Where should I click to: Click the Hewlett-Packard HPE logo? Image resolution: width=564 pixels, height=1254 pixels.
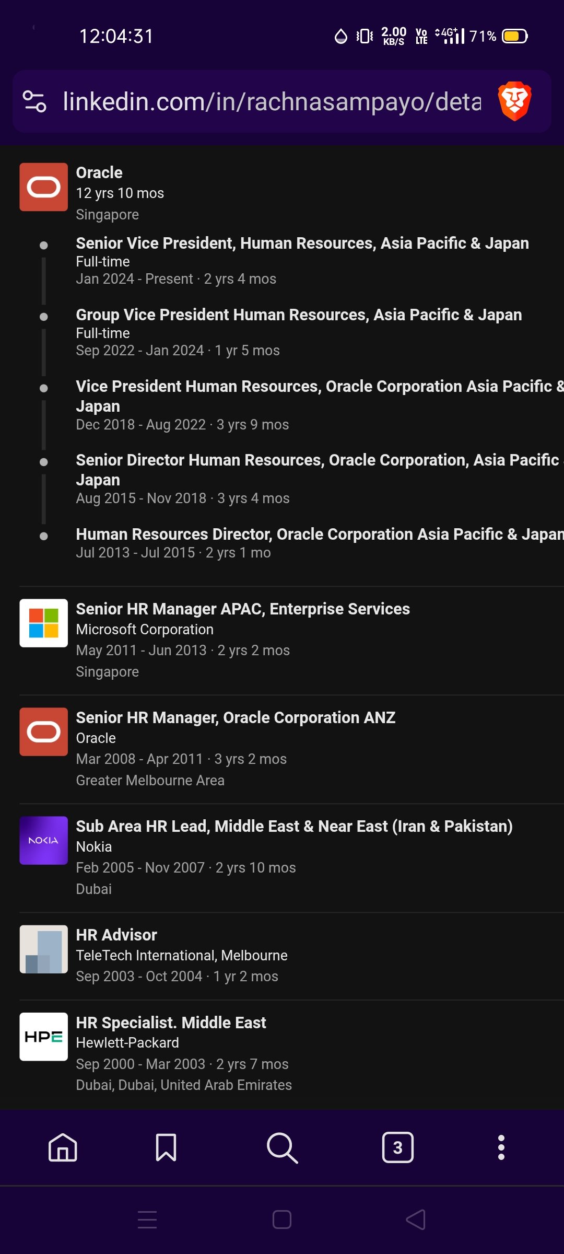[43, 1037]
